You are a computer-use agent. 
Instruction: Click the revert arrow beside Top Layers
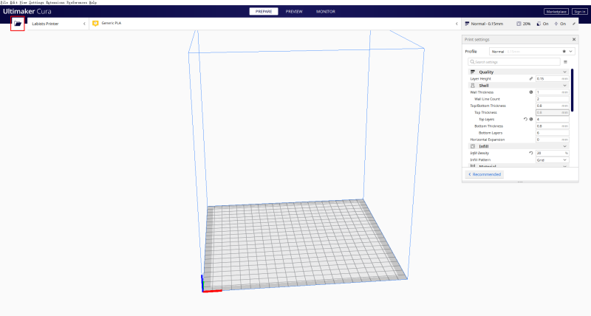[525, 119]
